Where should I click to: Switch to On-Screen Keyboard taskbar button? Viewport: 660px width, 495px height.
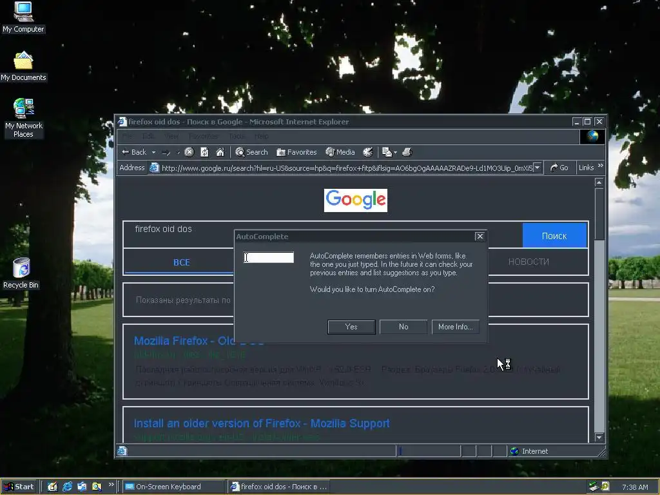click(174, 487)
